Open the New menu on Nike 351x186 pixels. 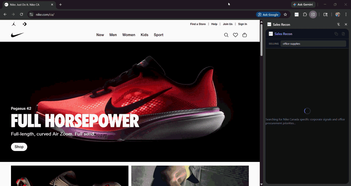tap(100, 35)
